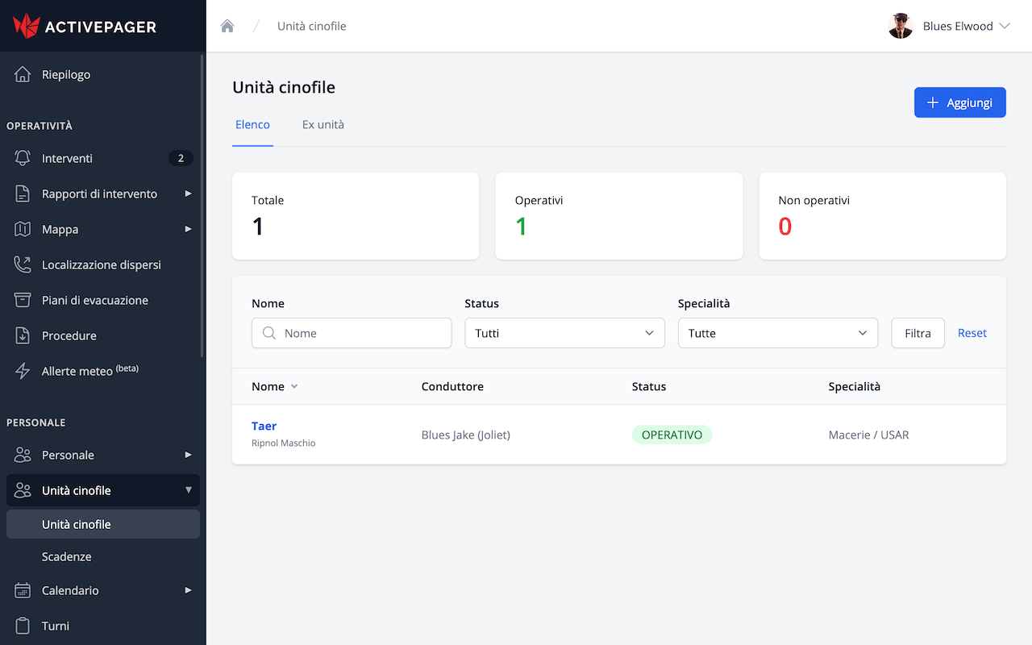1032x645 pixels.
Task: Select Scadenze in the sidebar
Action: 67,556
